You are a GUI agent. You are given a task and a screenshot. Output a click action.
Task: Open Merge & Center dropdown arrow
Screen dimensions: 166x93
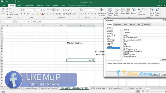pos(78,14)
